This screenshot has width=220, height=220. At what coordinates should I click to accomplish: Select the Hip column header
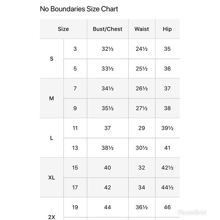(167, 29)
